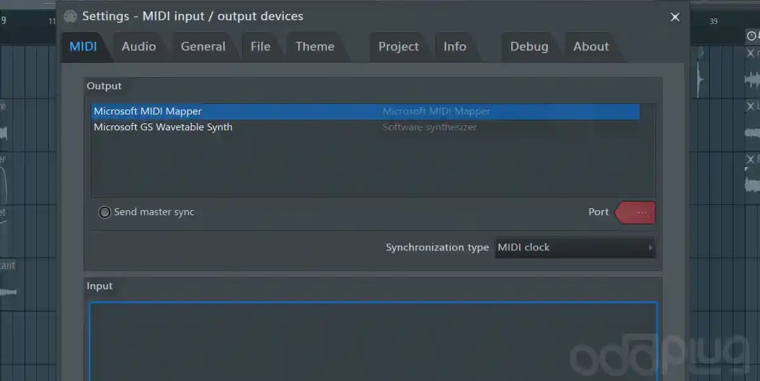Switch to the File settings tab
This screenshot has width=760, height=381.
(x=262, y=46)
